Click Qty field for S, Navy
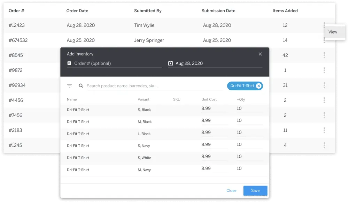 pyautogui.click(x=250, y=145)
